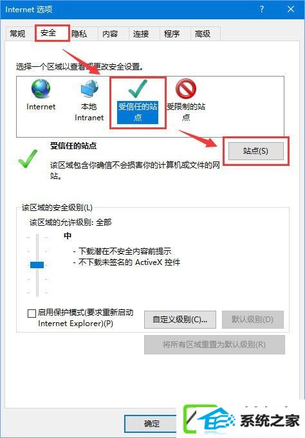Click 将所有区域重置为默认级别(R) button
The image size is (305, 438).
point(214,345)
